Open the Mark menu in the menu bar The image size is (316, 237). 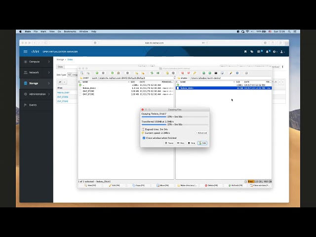[x=43, y=32]
